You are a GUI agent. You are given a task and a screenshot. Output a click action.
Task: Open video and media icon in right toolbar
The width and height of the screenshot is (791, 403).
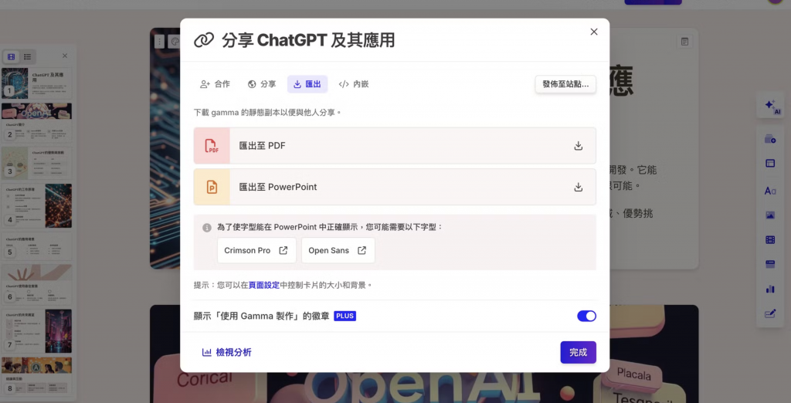[770, 240]
